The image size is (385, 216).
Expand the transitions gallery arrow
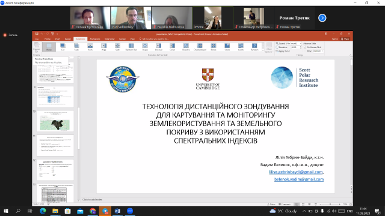263,50
